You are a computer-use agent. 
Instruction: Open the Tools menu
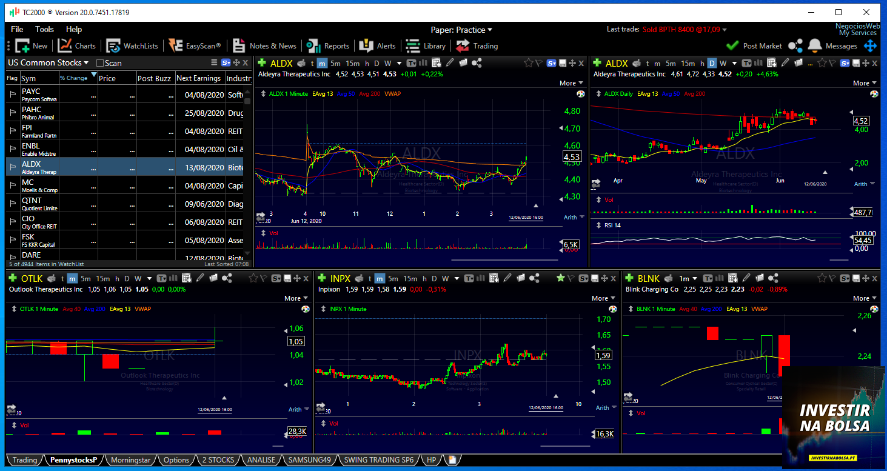tap(44, 29)
